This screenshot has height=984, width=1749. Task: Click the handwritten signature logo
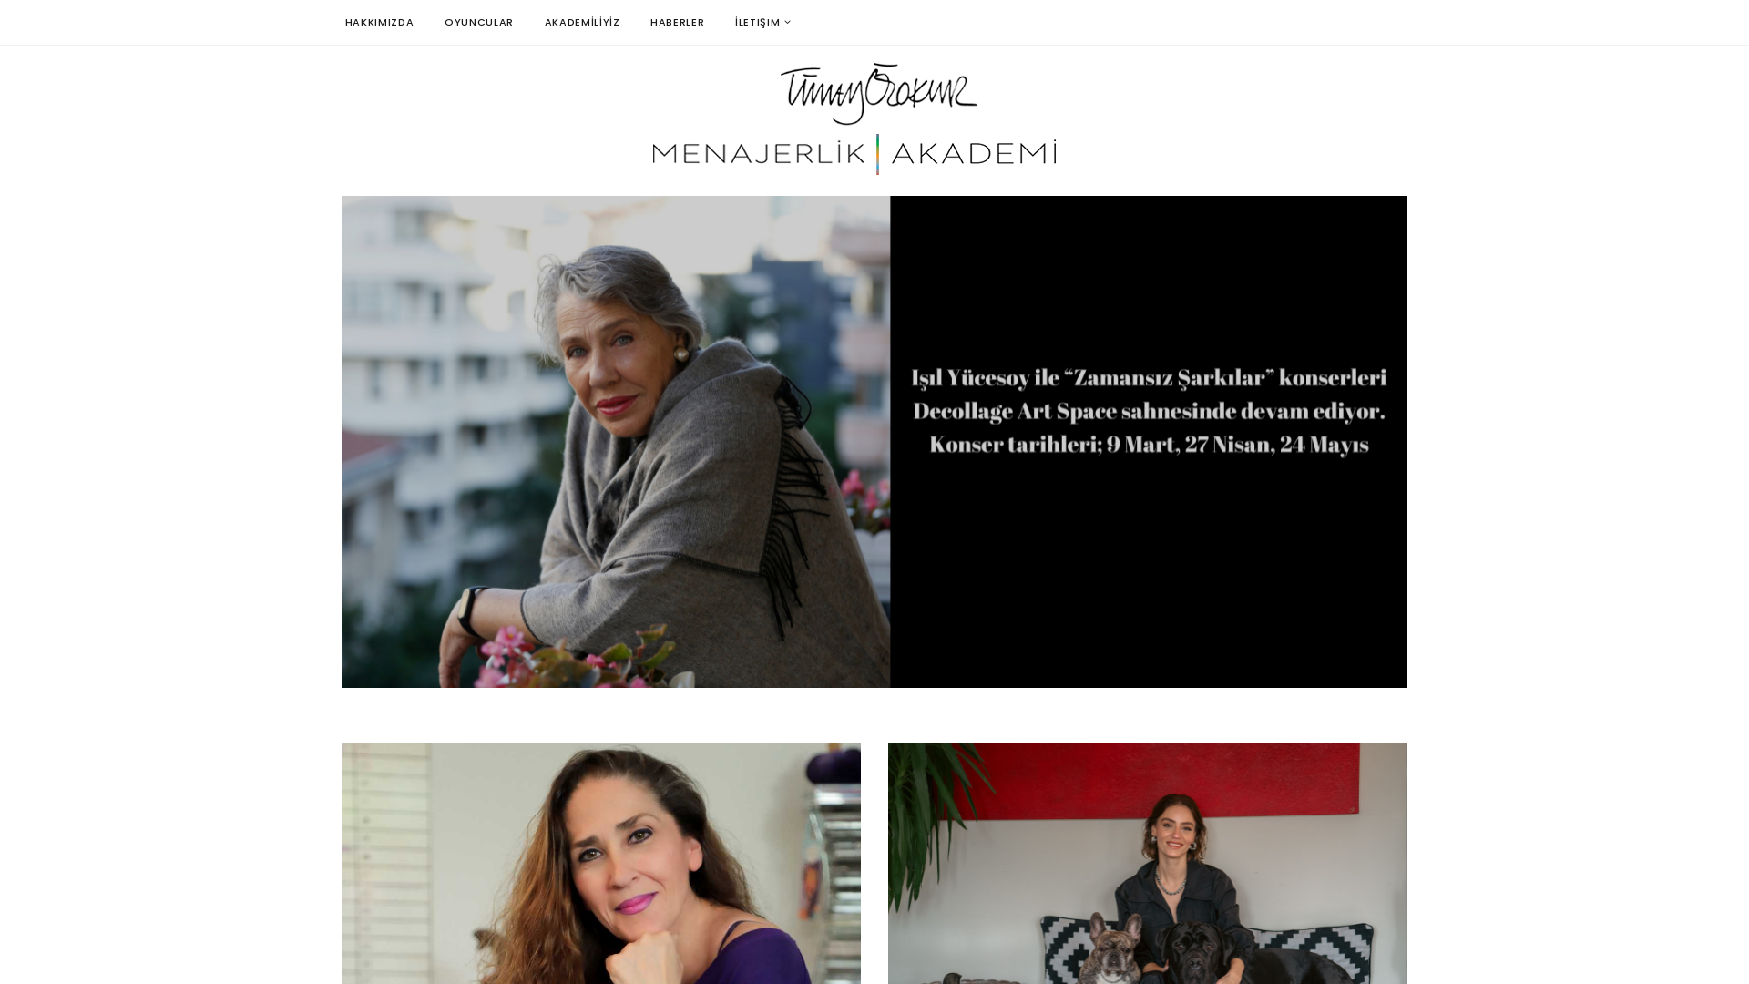(879, 94)
